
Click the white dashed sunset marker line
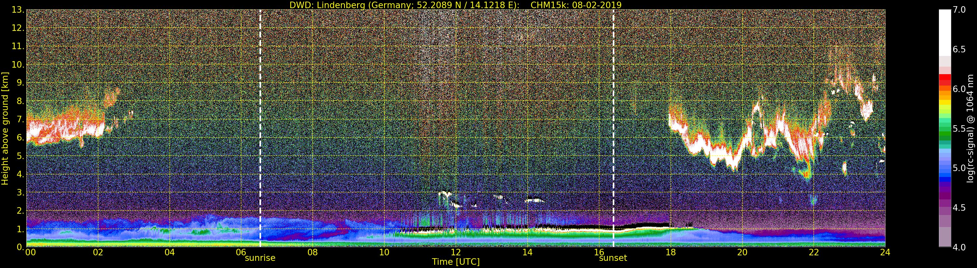[613, 128]
